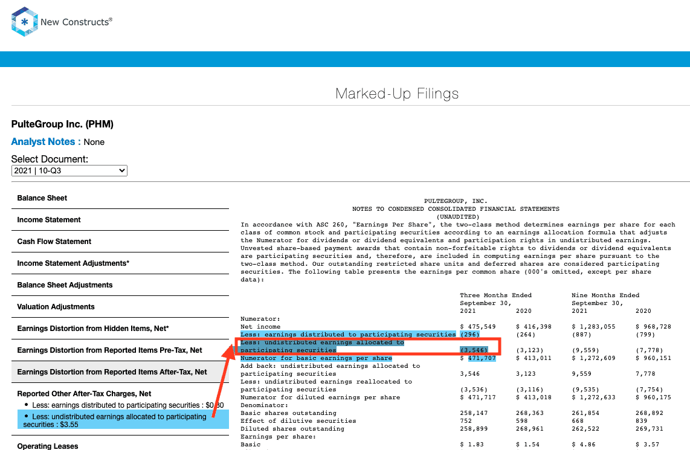Select Balance Sheet Adjustments
This screenshot has height=450, width=690.
[65, 285]
